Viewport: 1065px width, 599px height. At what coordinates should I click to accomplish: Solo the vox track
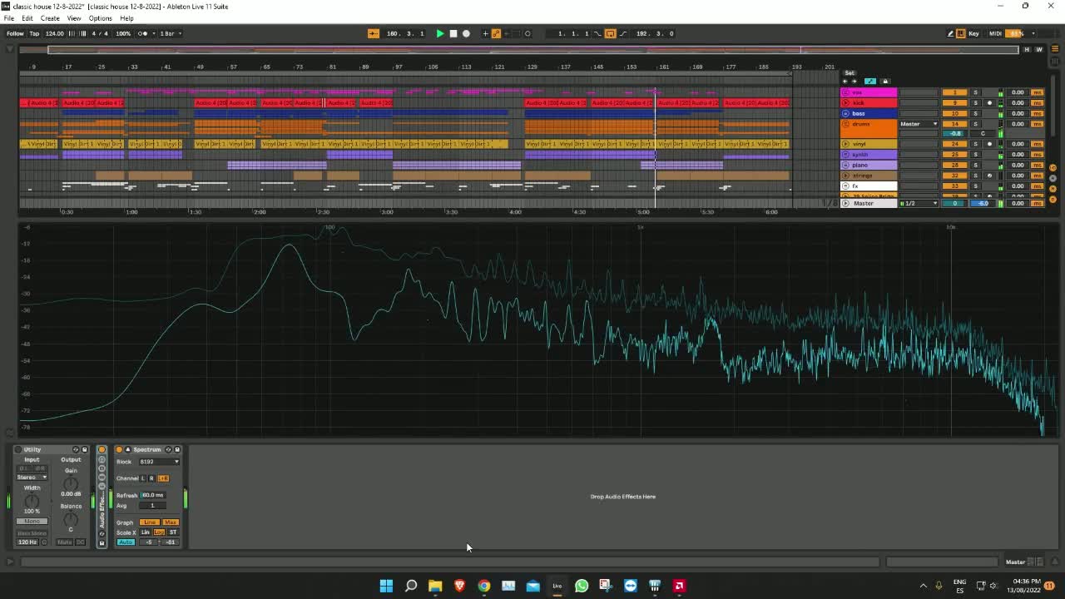[976, 92]
